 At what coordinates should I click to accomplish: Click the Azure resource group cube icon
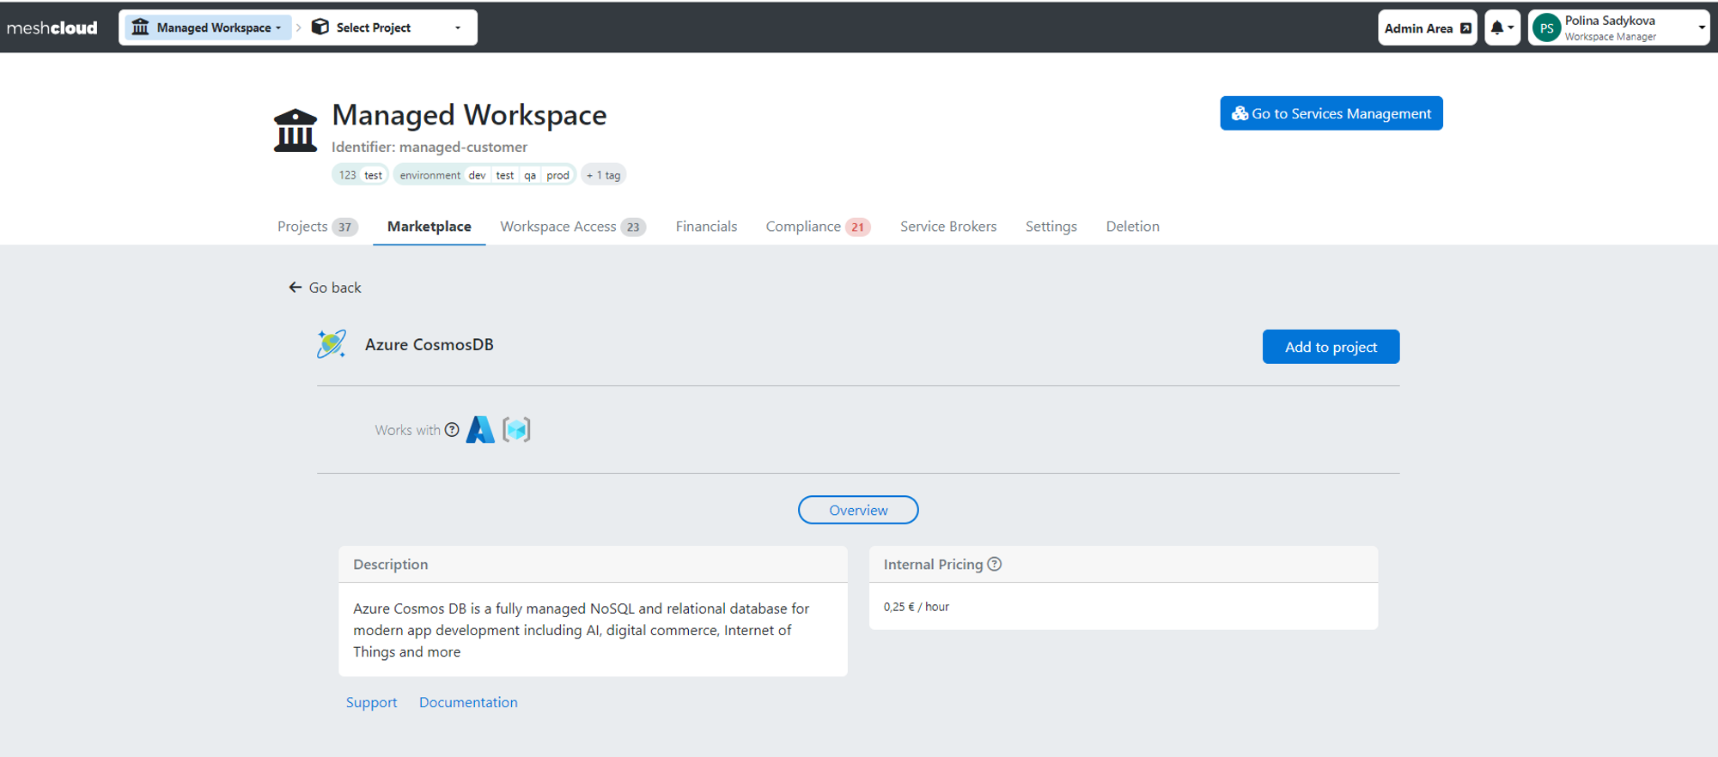tap(516, 430)
